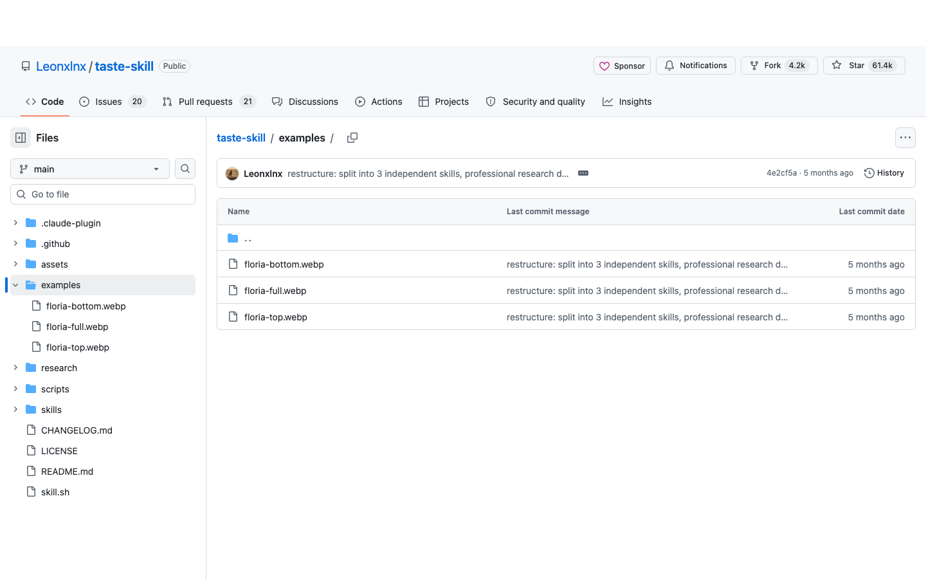View commit History for examples folder

[x=884, y=173]
